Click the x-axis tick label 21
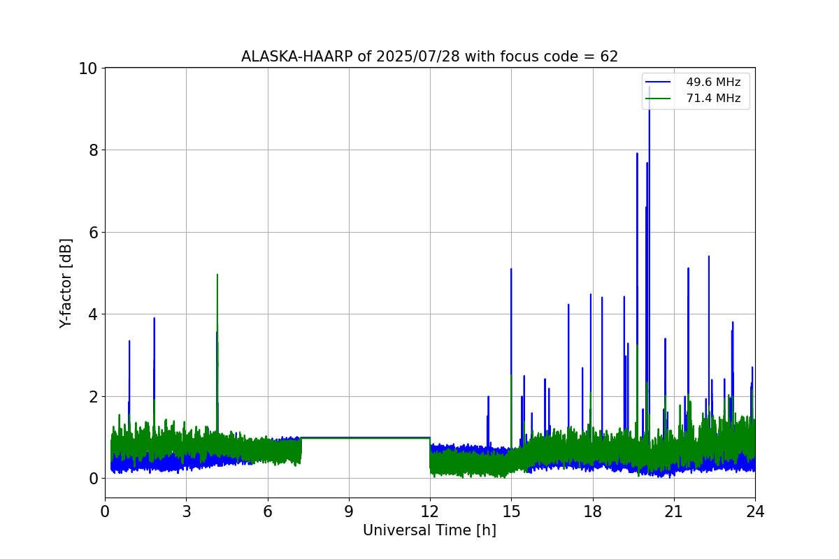 tap(674, 511)
